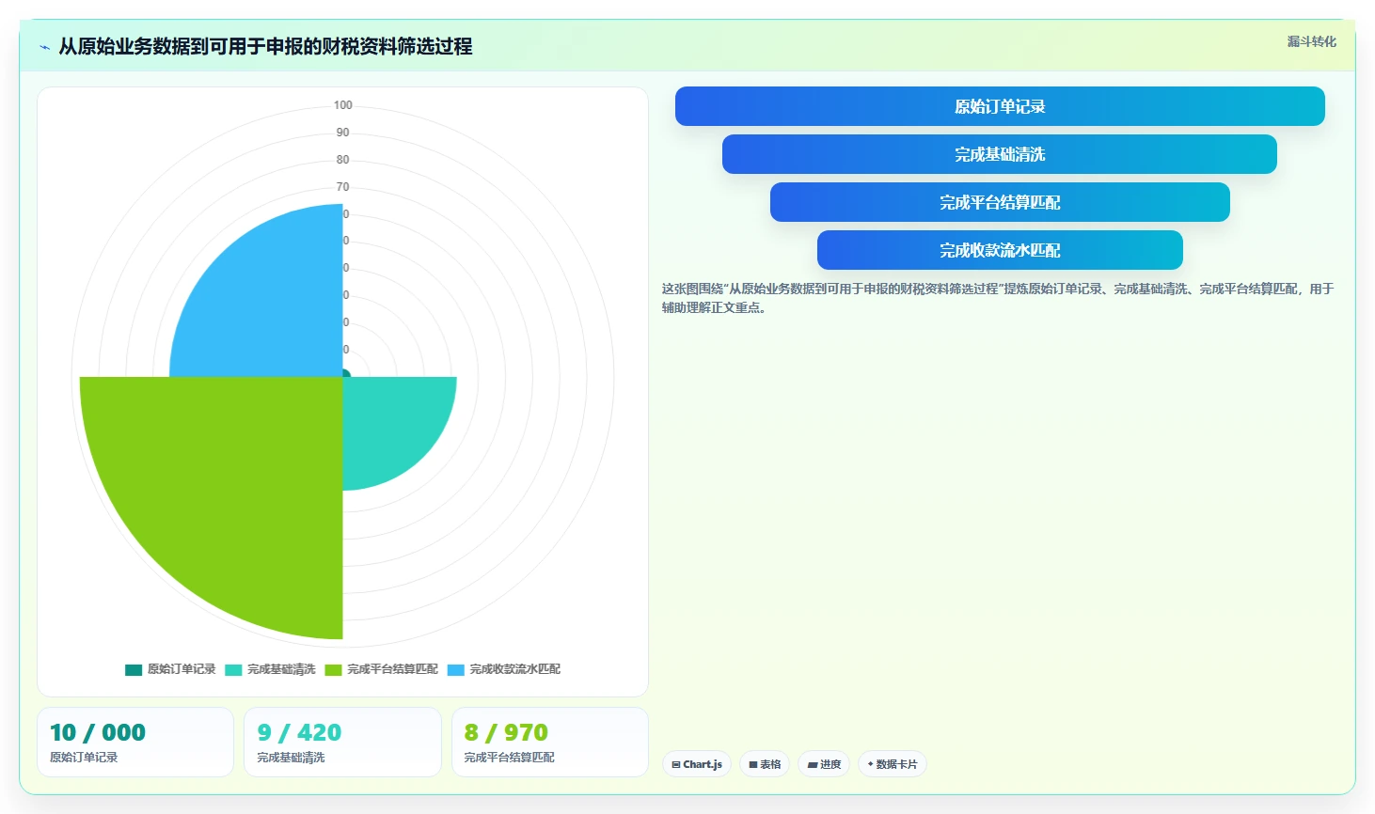Image resolution: width=1375 pixels, height=814 pixels.
Task: Select the 表格 tag chip
Action: click(x=765, y=764)
